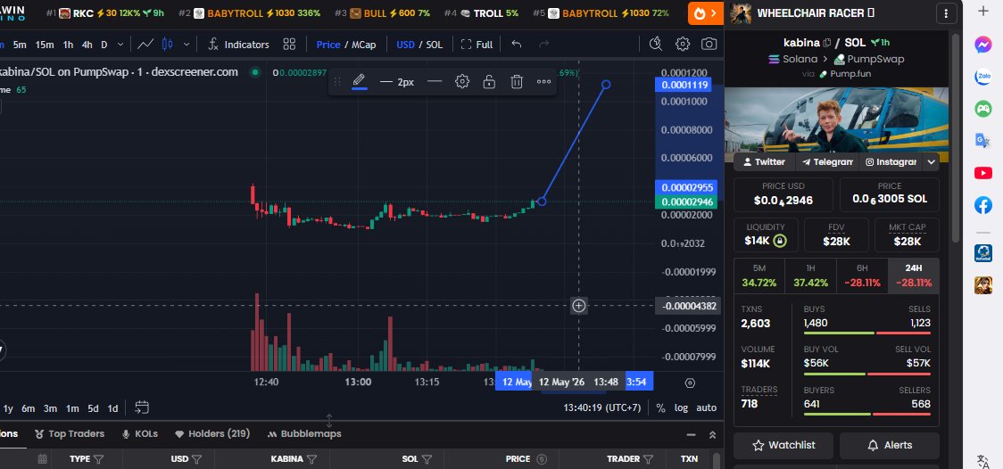Redo the chart action
1003x469 pixels.
tap(544, 44)
